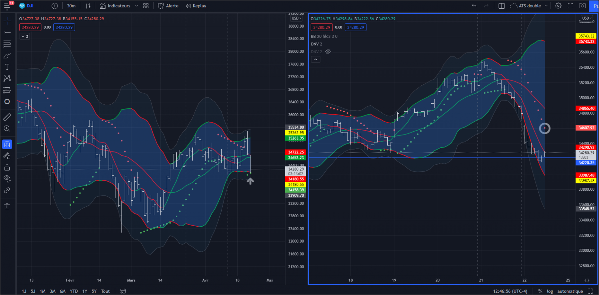The width and height of the screenshot is (599, 295).
Task: Expand the collapsed indicator legend showing 3
Action: (x=25, y=36)
